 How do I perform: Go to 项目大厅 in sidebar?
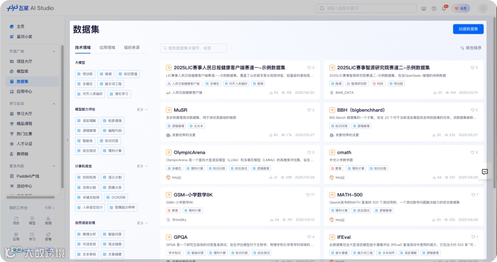tap(21, 61)
